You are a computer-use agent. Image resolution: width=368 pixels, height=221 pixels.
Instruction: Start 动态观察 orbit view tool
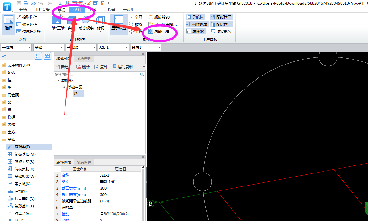(86, 23)
